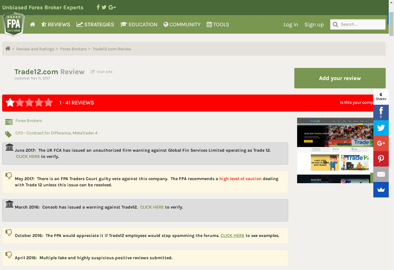Click thumbs-down icon in April 2016 notice
394x270 pixels.
click(9, 255)
